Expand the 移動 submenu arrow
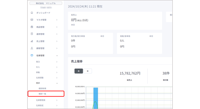Viewport: 200px width, 109px height. tap(57, 73)
